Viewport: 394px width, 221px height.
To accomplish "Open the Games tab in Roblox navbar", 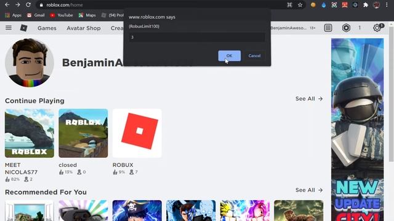I will pos(47,28).
